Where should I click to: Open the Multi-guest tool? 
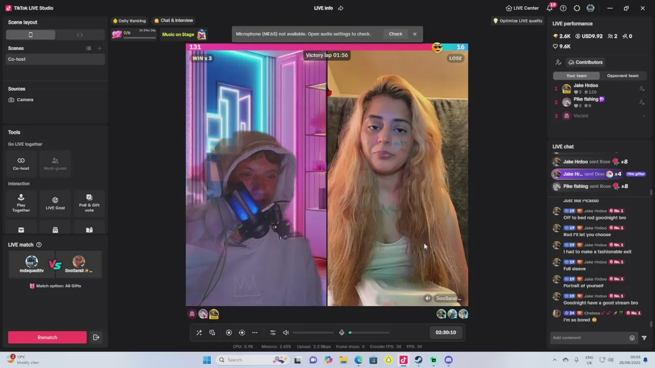coord(55,163)
